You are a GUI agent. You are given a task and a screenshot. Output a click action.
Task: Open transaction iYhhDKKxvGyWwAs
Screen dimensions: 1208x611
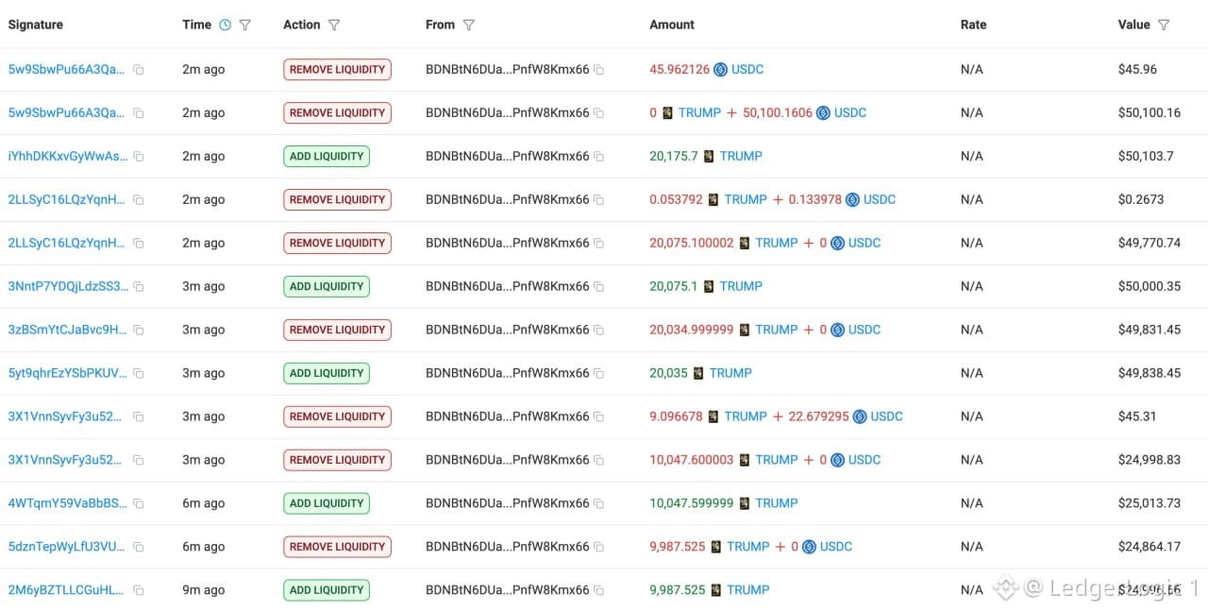click(67, 157)
